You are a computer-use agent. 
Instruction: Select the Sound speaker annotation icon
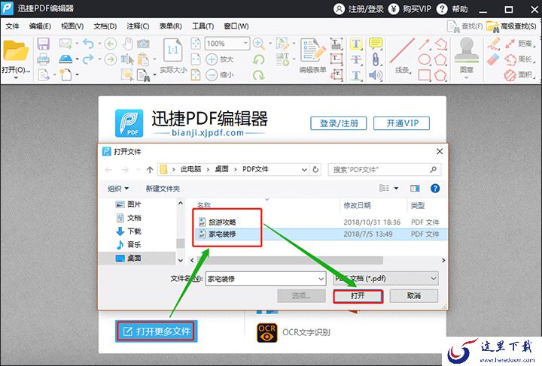(x=376, y=75)
